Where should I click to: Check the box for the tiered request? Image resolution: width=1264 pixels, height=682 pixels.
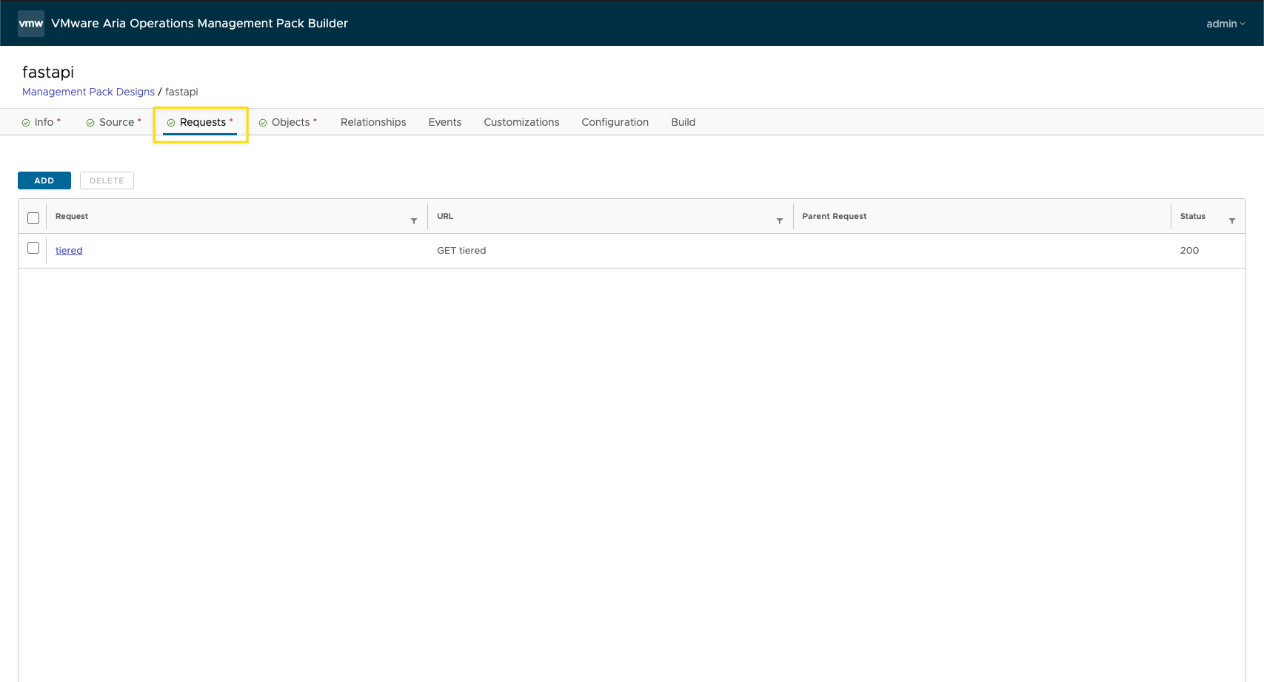[33, 248]
